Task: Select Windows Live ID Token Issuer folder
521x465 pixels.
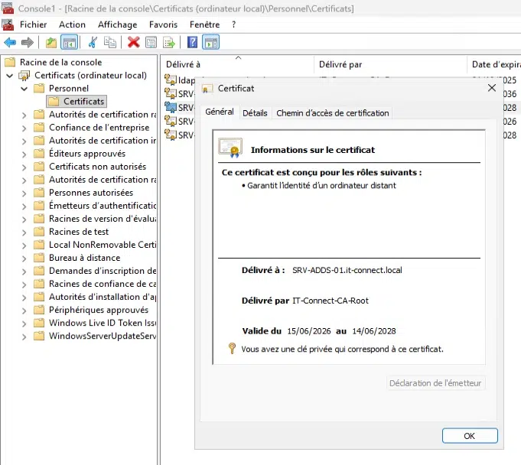Action: [95, 323]
